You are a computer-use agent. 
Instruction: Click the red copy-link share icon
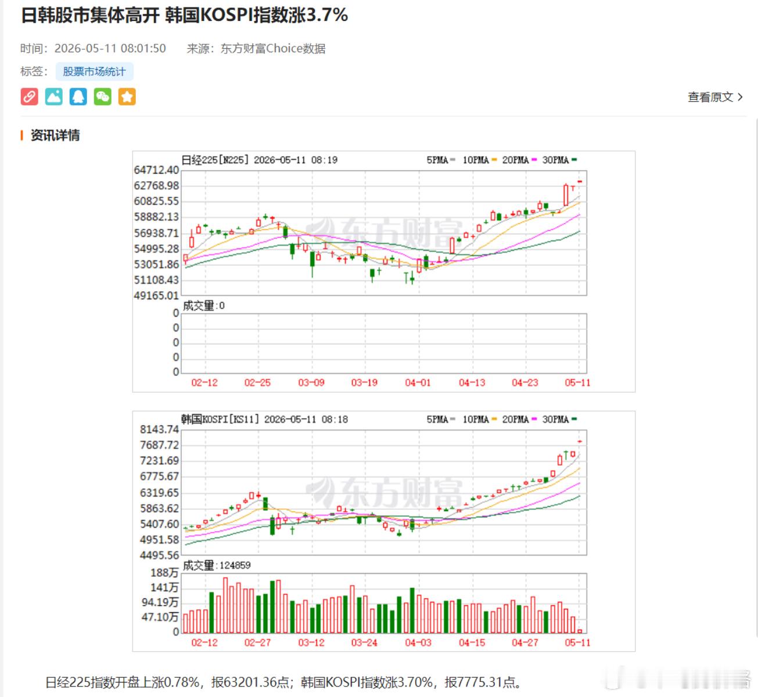click(30, 96)
